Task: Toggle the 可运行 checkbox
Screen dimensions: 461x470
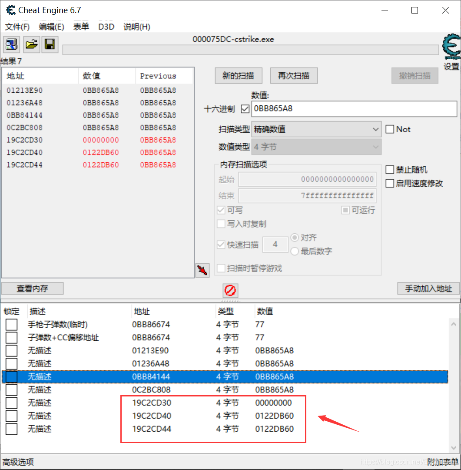Action: 345,210
